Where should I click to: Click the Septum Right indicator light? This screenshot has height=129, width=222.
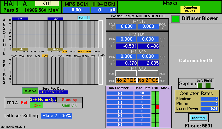(208, 85)
